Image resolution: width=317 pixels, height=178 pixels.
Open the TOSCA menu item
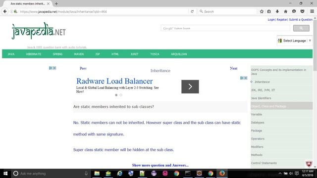[x=155, y=54]
